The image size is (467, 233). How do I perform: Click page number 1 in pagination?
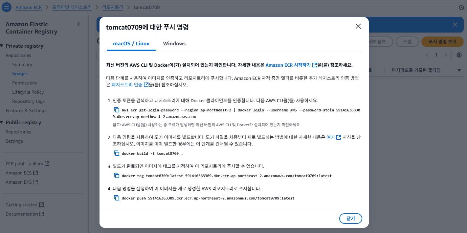pos(436,55)
